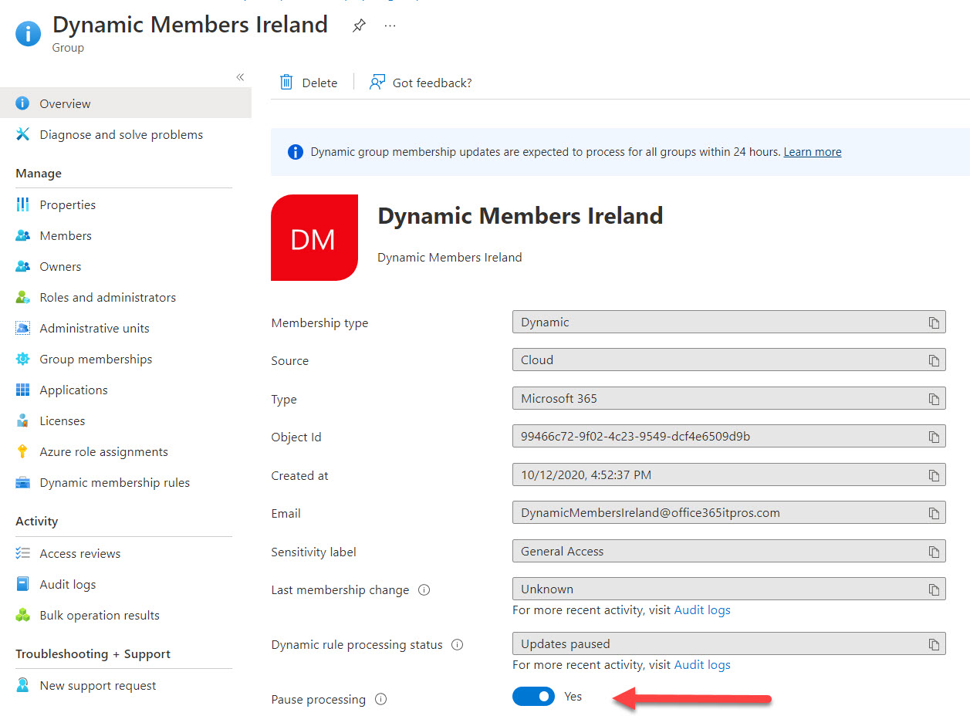This screenshot has width=970, height=726.
Task: Click Audit logs link under Updates paused
Action: (702, 665)
